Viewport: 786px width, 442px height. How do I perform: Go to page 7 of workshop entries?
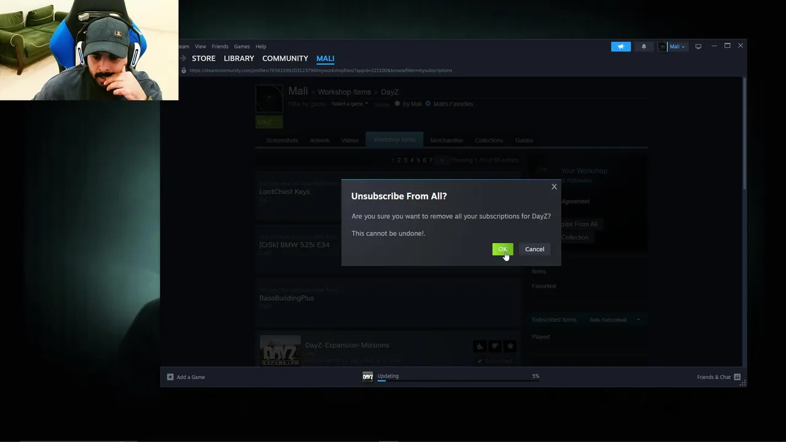[x=430, y=160]
